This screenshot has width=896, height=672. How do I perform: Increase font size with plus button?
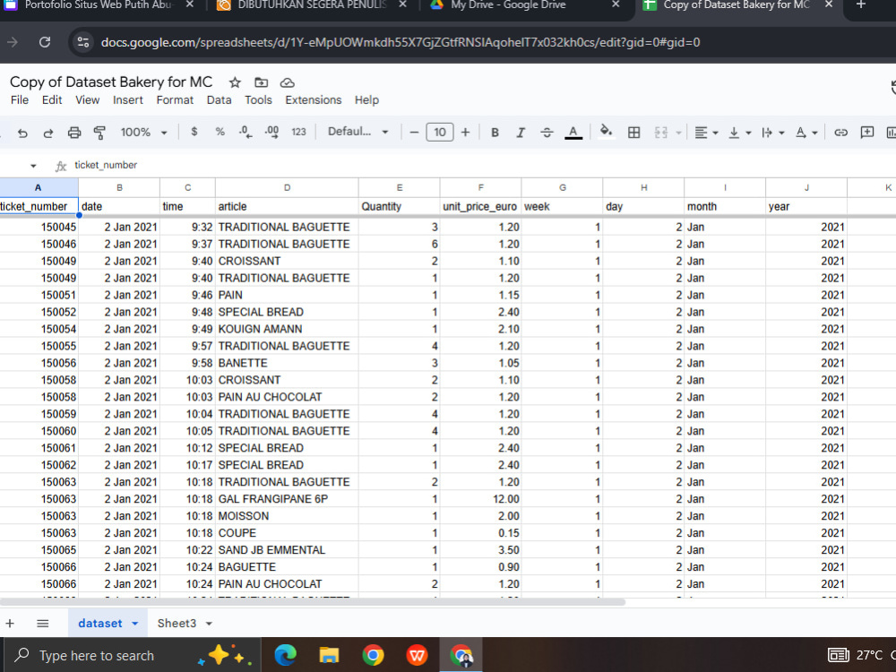[465, 133]
